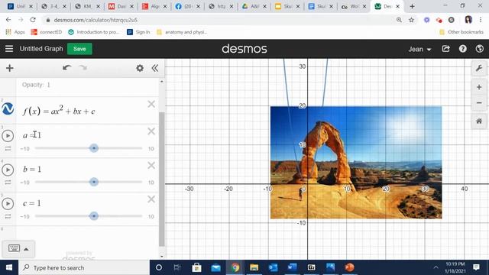The image size is (489, 275).
Task: Open the language globe icon
Action: pos(480,49)
